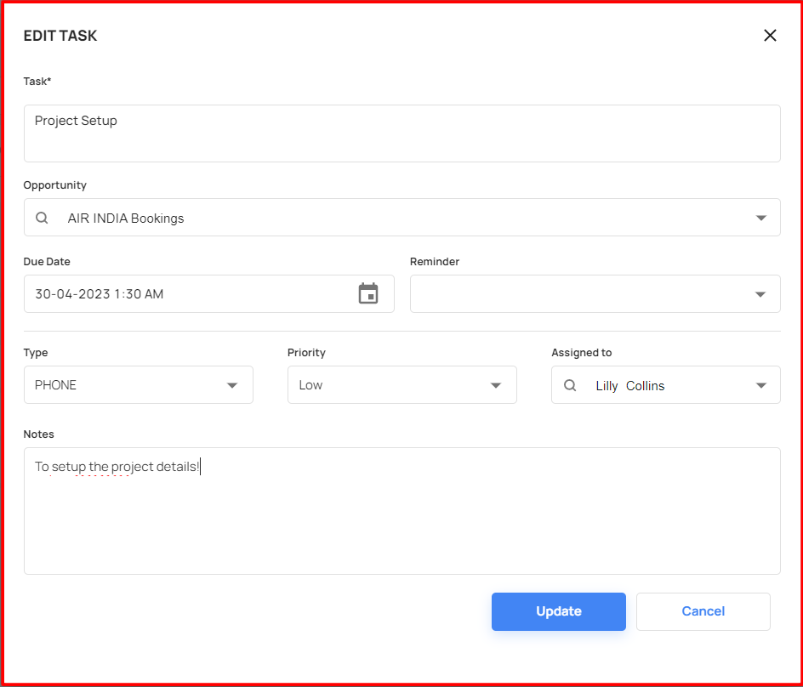Click the Assigned to label

(582, 352)
